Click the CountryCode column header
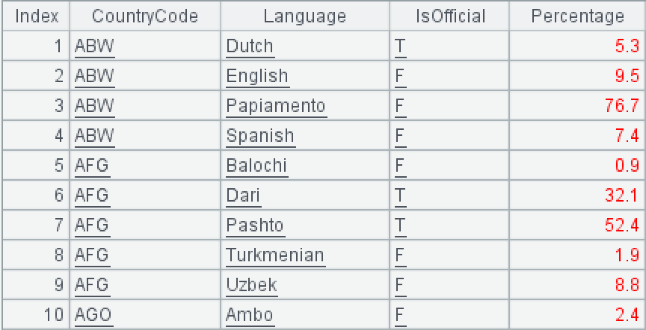Viewport: 646px width, 330px height. [x=145, y=16]
